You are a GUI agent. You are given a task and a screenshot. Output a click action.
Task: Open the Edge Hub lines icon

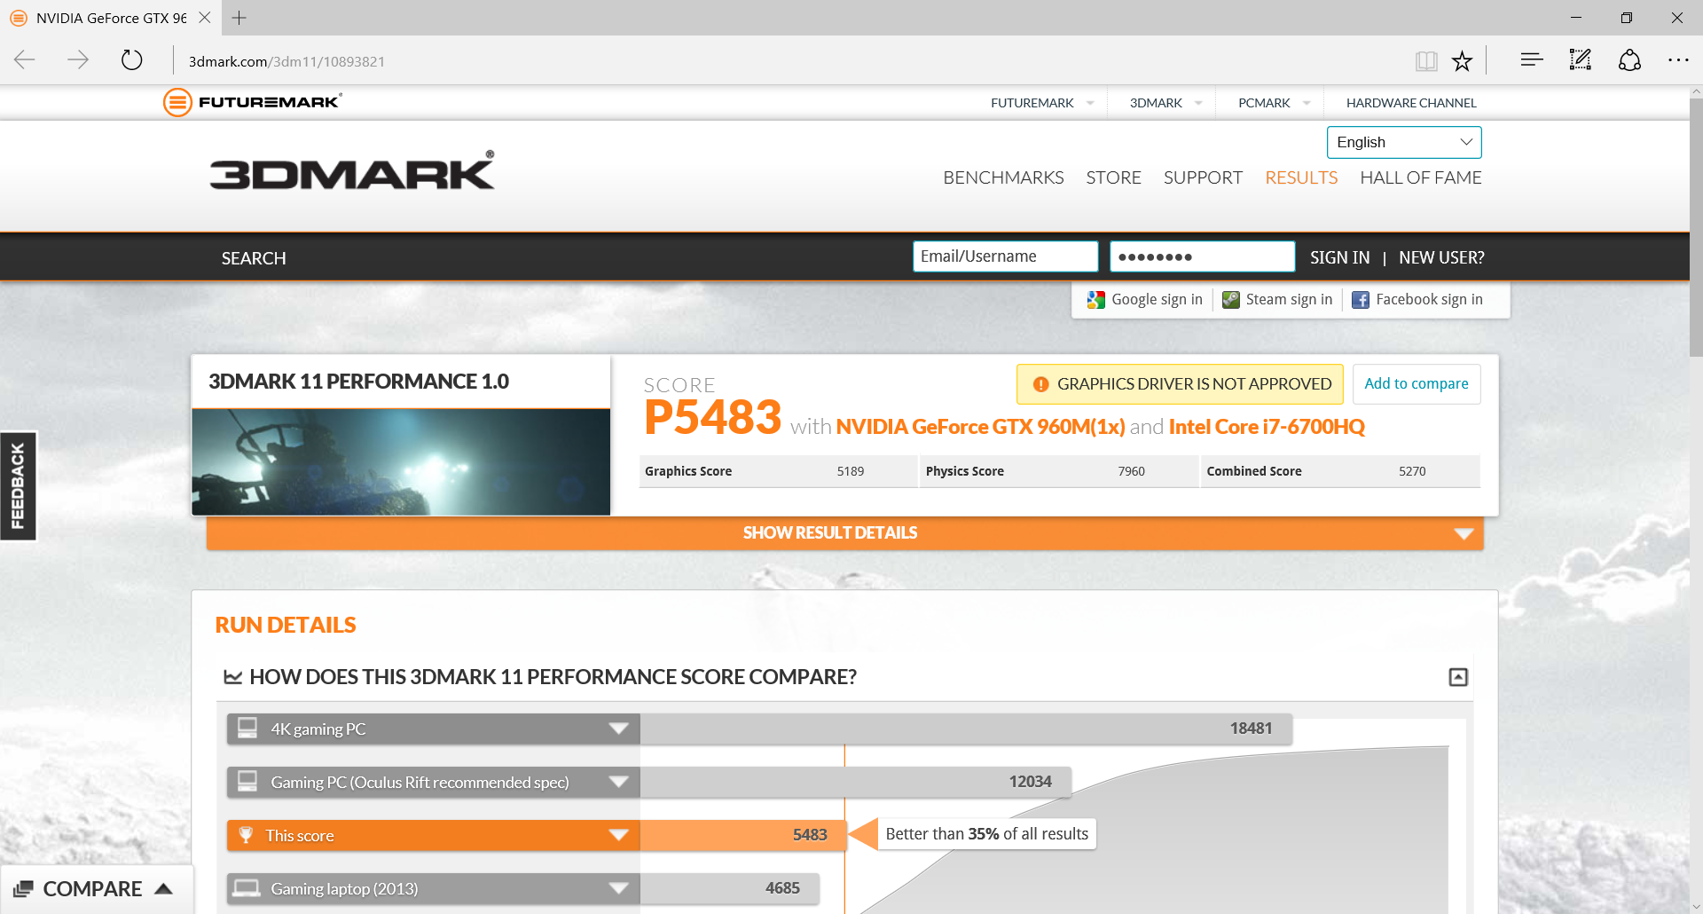(x=1532, y=60)
